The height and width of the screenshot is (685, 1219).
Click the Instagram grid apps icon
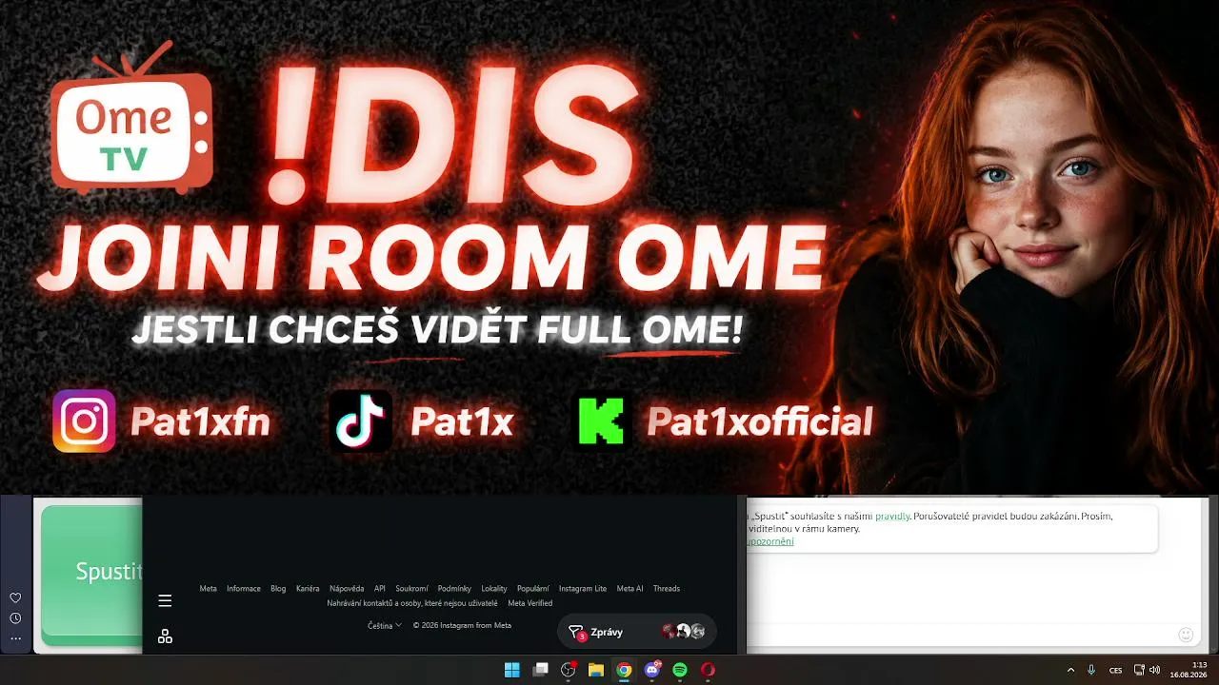pyautogui.click(x=165, y=636)
